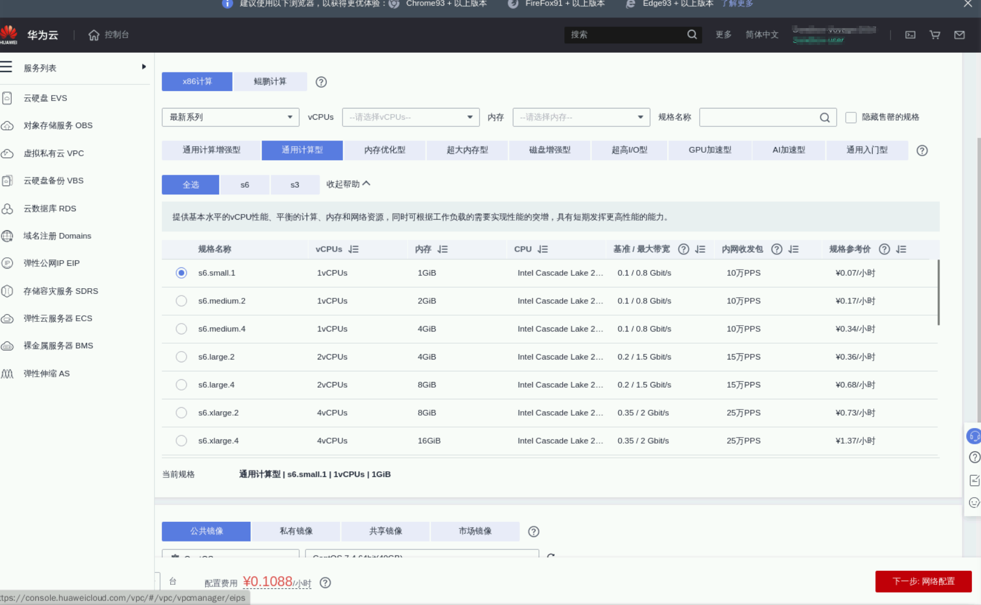Click the VPC cloud icon

tap(7, 153)
